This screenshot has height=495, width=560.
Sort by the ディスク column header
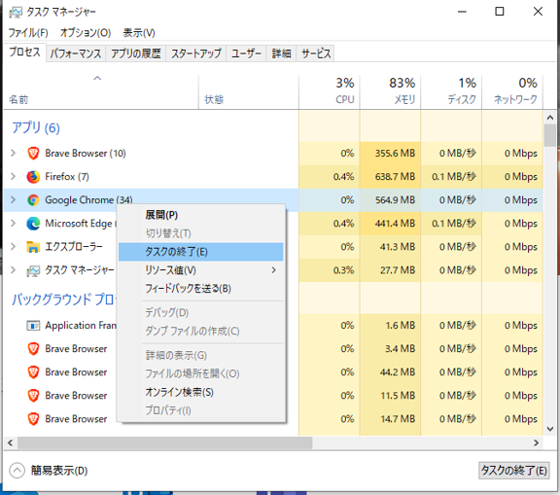coord(451,91)
